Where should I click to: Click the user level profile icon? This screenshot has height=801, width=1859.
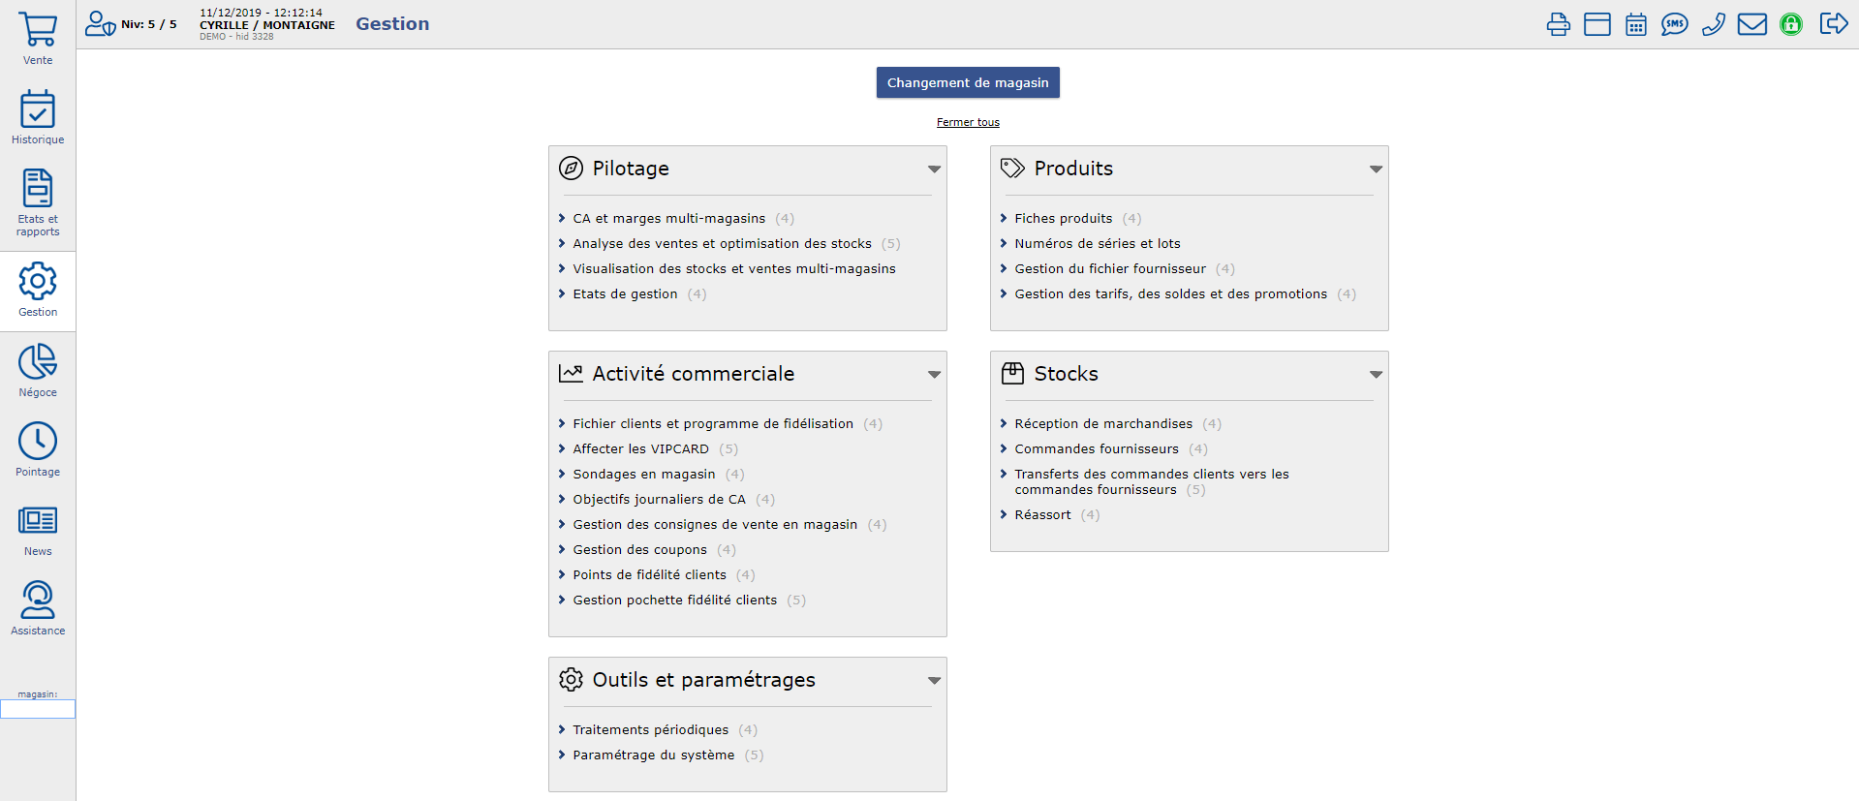100,24
